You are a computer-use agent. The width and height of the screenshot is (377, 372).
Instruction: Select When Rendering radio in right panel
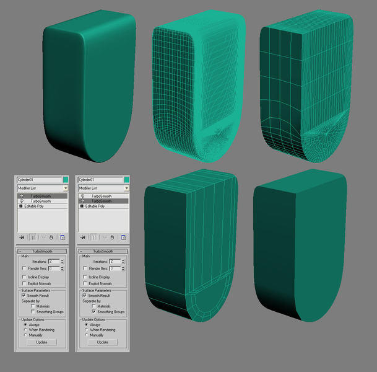point(86,330)
